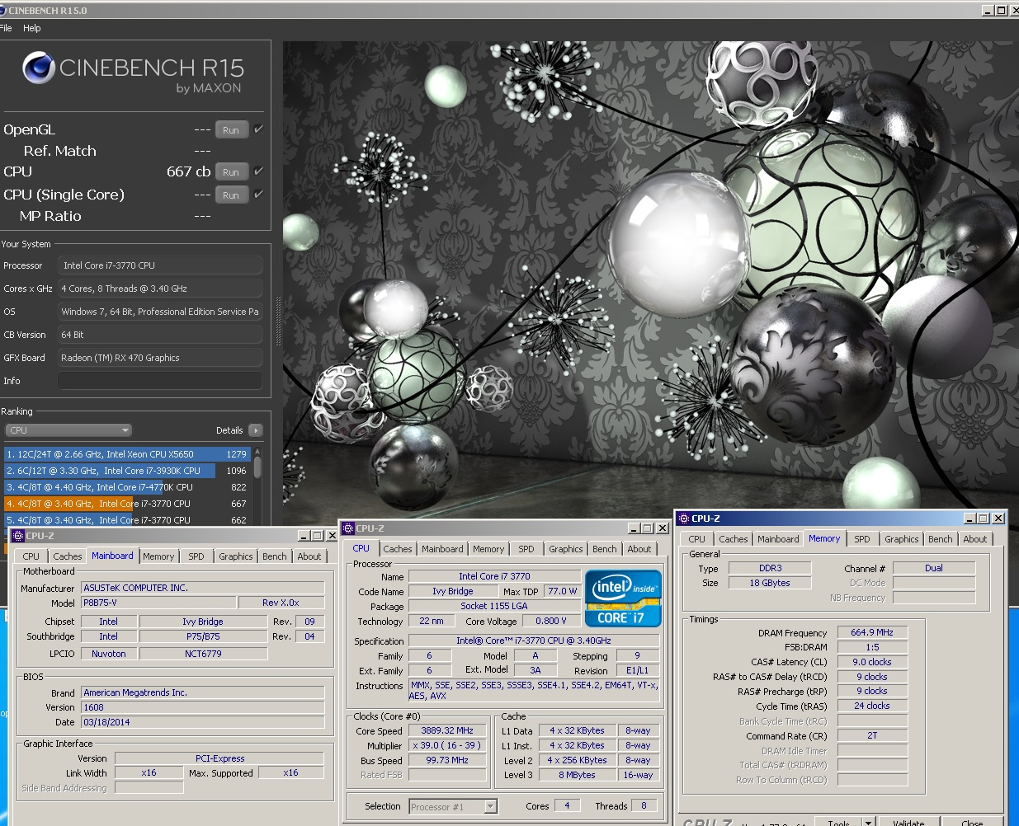
Task: Click the Cores x GHz field
Action: click(160, 289)
